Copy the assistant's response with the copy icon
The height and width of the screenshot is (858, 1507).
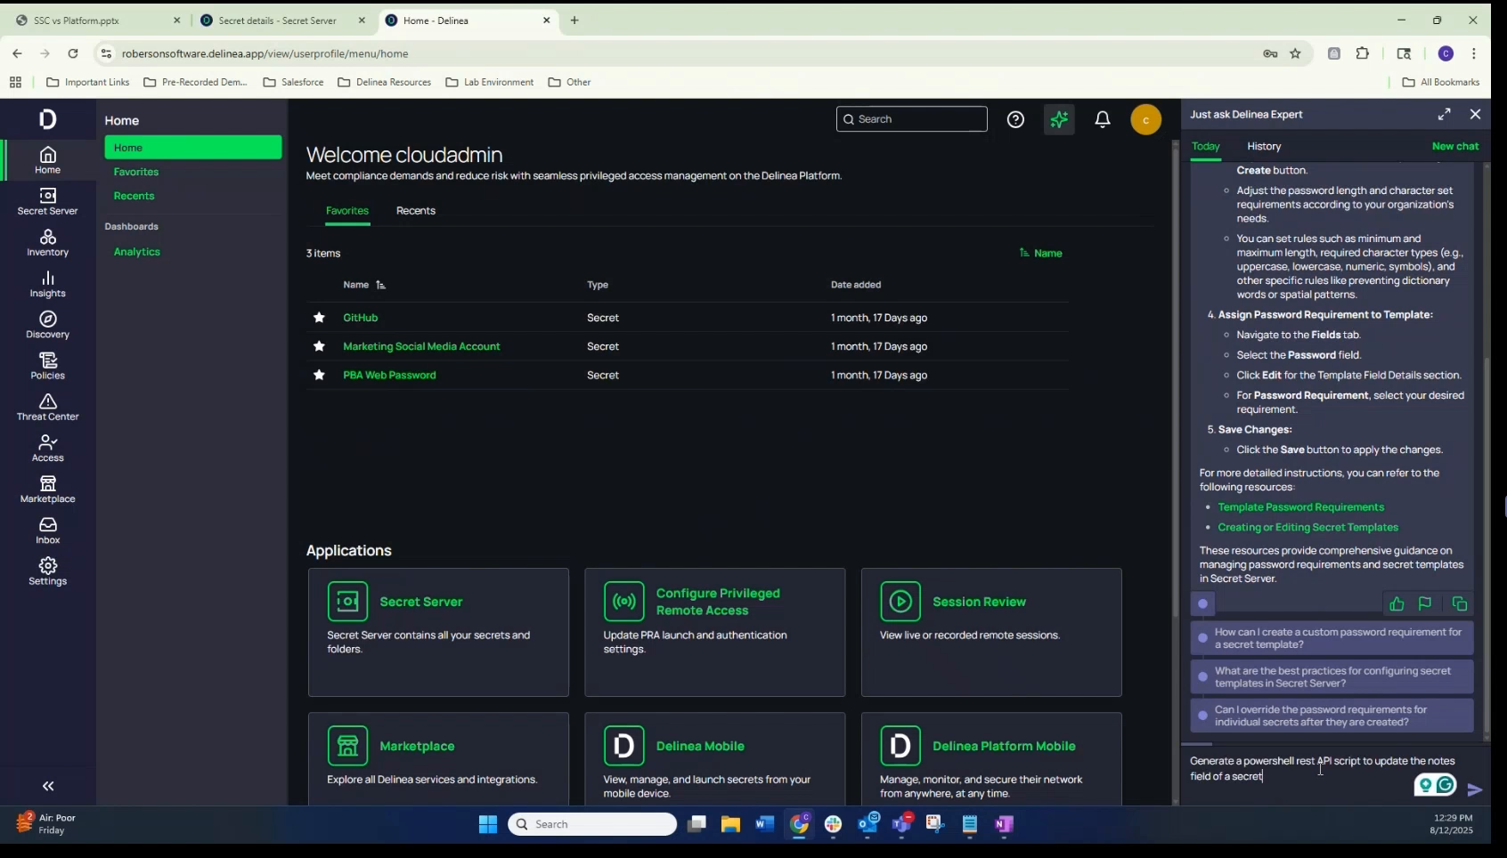[x=1459, y=603]
